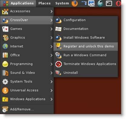Click the blue network arrows panel icon
The image size is (126, 119).
[83, 3]
